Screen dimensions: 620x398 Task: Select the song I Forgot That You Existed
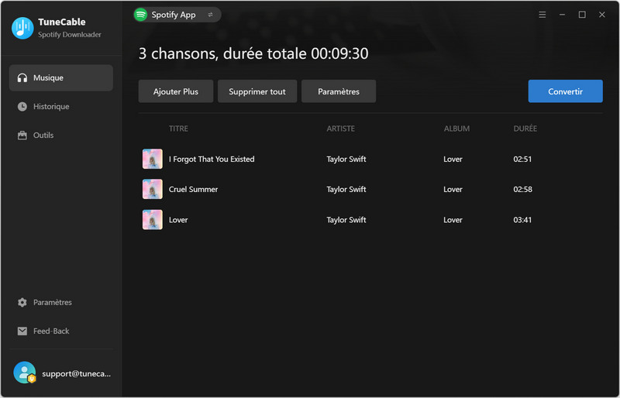tap(212, 159)
